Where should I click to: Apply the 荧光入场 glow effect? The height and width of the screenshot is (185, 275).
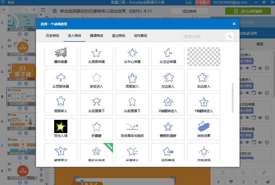point(61,129)
